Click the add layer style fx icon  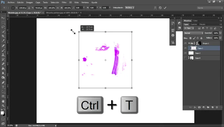(195, 107)
